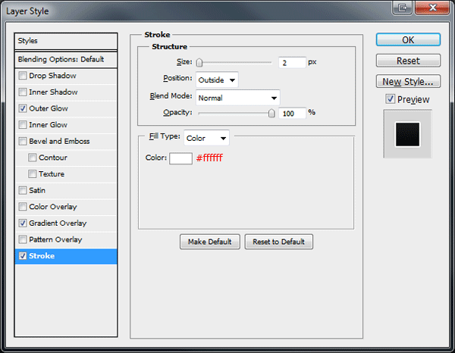Image resolution: width=455 pixels, height=353 pixels.
Task: Open Bevel and Emboss settings by label
Action: click(59, 141)
